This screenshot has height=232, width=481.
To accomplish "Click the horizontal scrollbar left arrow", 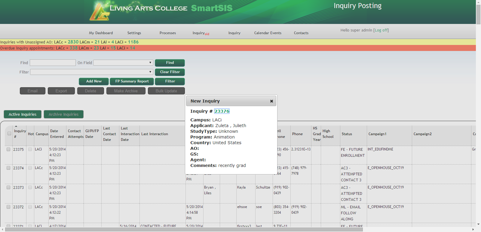I will 2,230.
